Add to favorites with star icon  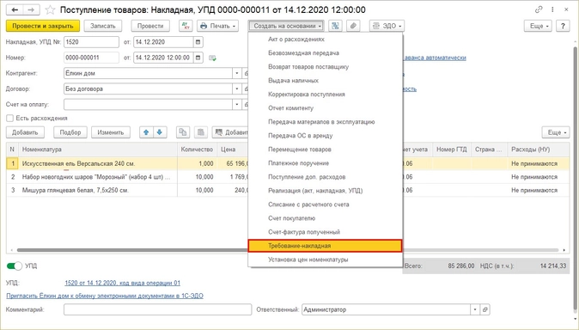click(x=50, y=10)
